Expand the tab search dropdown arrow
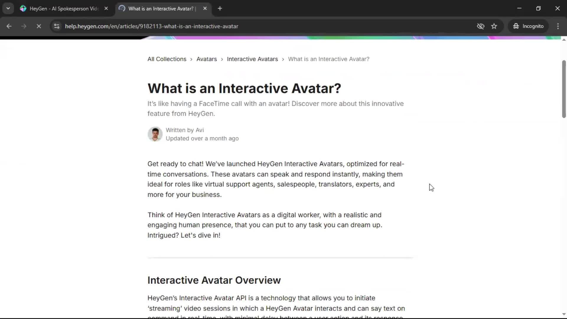The image size is (567, 319). [8, 9]
